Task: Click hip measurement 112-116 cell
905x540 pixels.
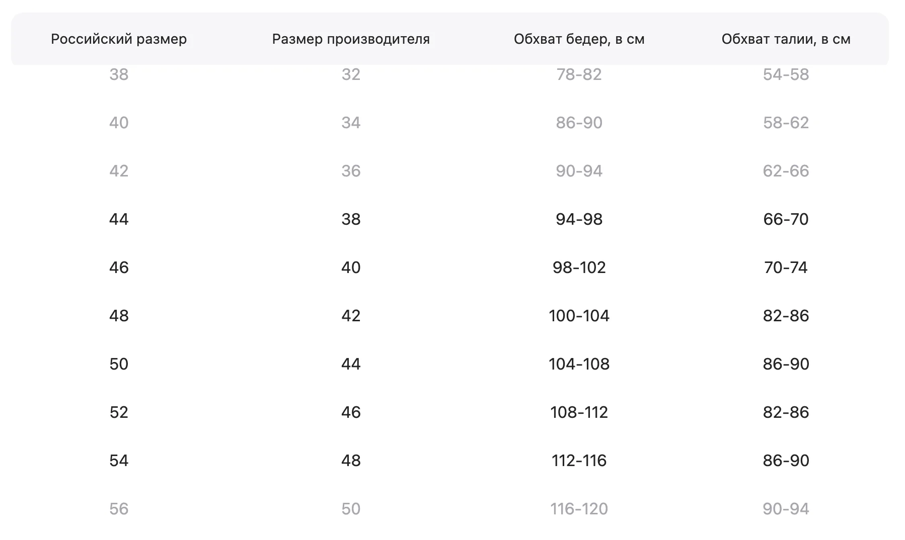Action: tap(579, 461)
